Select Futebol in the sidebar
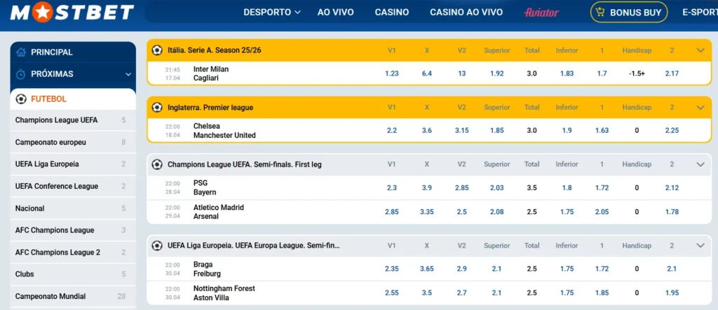 73,99
